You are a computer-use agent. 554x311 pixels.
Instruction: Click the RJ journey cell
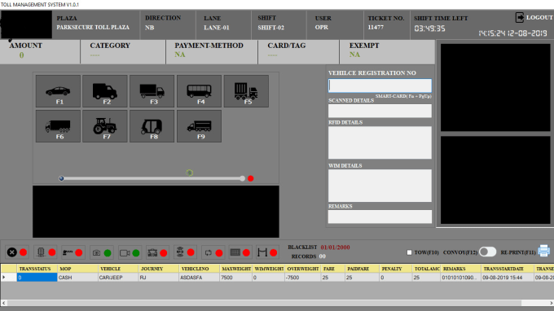pyautogui.click(x=159, y=278)
